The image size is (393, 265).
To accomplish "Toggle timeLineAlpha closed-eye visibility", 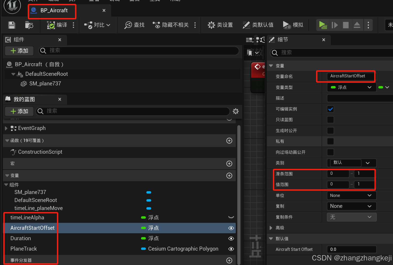I will coord(231,217).
